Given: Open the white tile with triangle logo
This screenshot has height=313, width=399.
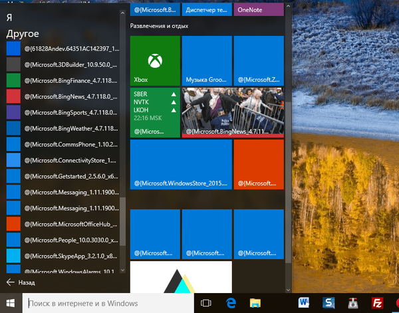Looking at the screenshot, I should pos(181,277).
